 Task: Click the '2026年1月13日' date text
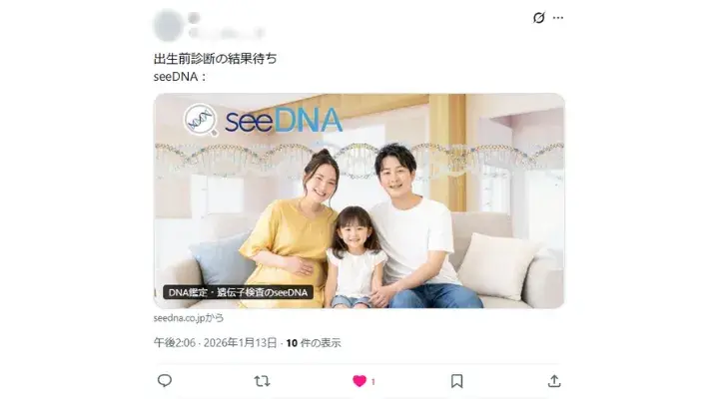pyautogui.click(x=241, y=343)
